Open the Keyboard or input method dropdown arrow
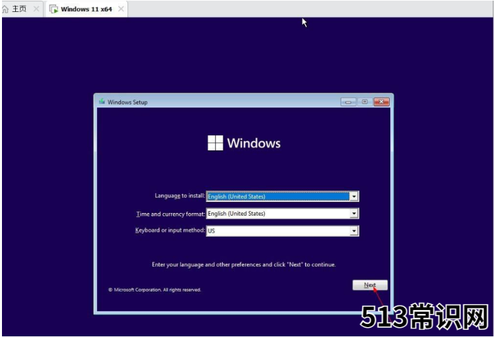Screen dimensions: 494x337 (x=354, y=231)
